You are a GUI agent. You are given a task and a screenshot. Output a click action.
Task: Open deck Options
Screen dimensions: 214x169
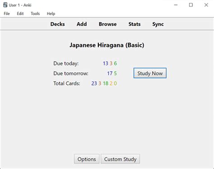point(87,159)
